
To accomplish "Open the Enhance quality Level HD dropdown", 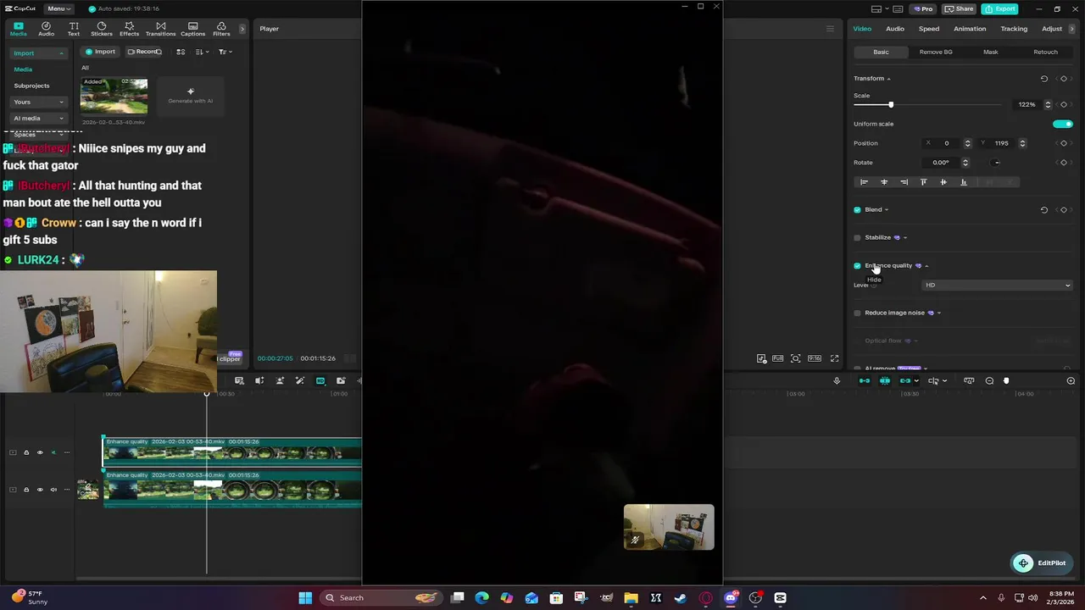I will click(x=998, y=286).
